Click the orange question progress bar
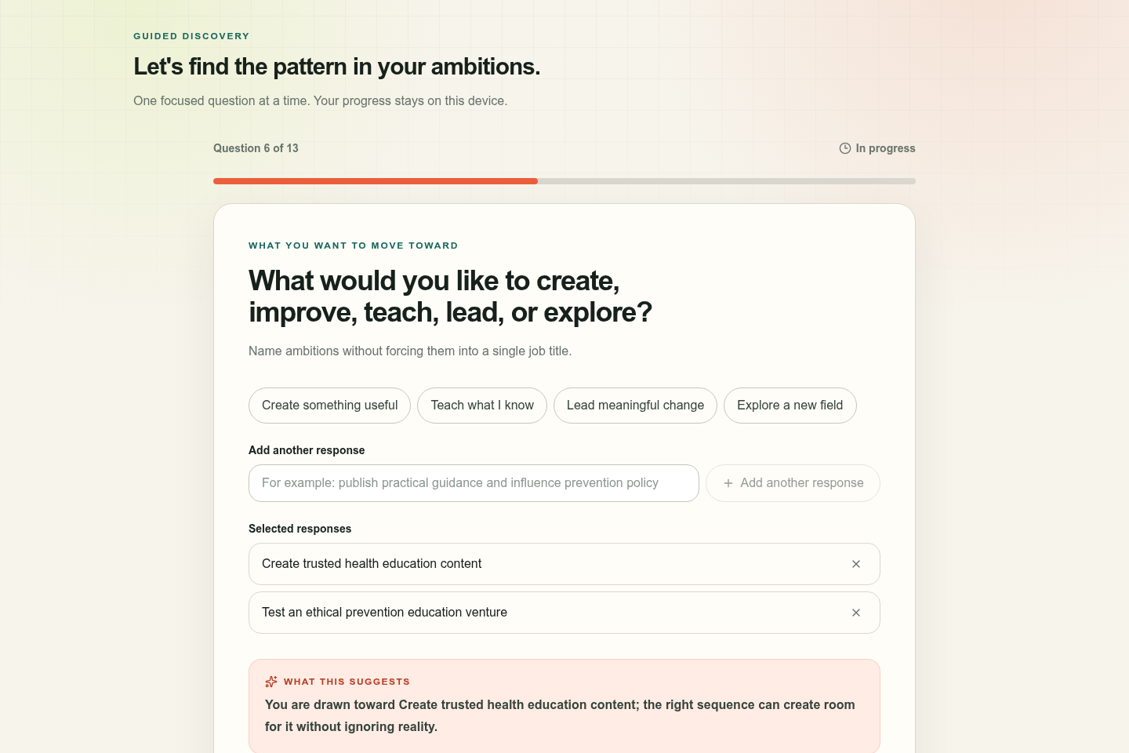 coord(376,181)
